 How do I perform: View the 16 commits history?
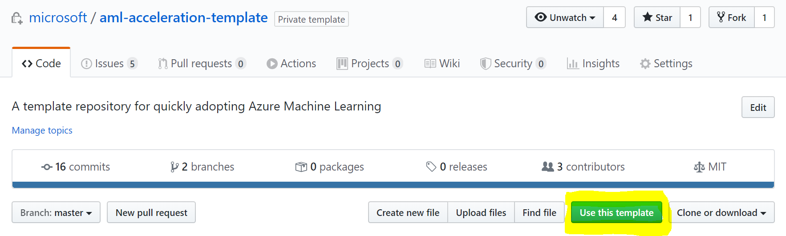click(x=76, y=167)
